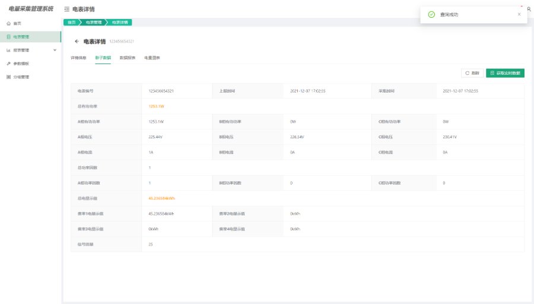Navigate to the 电表管理 breadcrumb
Viewport: 534px width, 304px height.
coord(93,23)
